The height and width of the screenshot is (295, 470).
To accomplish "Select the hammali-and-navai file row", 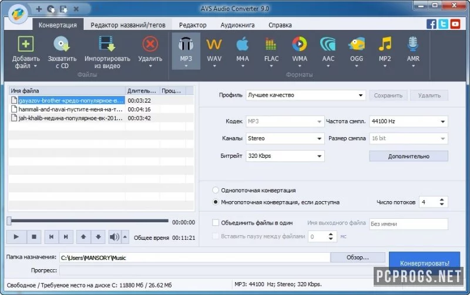I will tap(101, 109).
